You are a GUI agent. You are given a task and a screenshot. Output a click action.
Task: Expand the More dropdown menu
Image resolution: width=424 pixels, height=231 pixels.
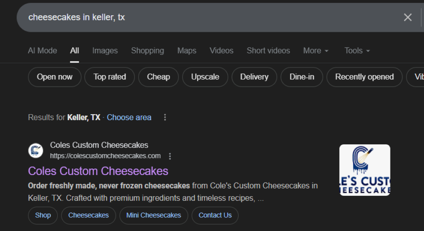316,51
